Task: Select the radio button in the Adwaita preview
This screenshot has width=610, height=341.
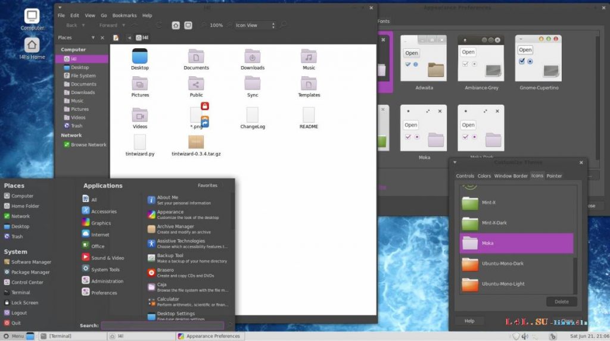Action: (415, 64)
